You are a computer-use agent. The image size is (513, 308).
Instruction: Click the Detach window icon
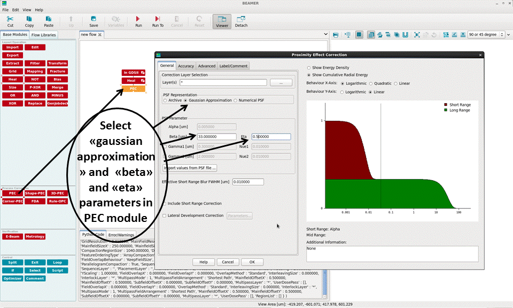pos(241,21)
